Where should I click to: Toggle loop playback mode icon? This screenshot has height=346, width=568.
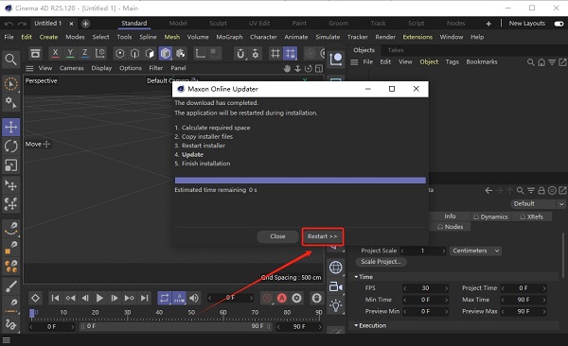click(164, 298)
